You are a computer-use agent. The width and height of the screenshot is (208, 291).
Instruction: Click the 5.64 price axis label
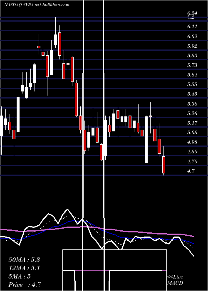pyautogui.click(x=192, y=75)
